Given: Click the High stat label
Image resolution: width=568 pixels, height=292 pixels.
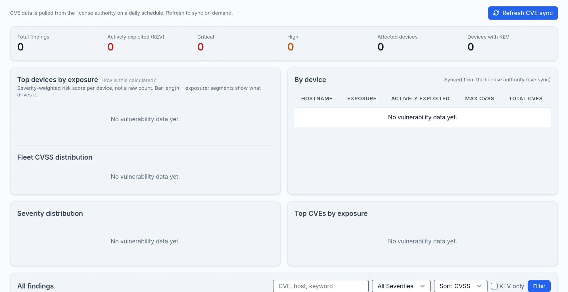Looking at the screenshot, I should (293, 37).
